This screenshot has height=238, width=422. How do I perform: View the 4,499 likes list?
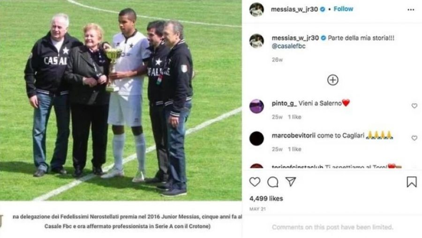pos(266,199)
